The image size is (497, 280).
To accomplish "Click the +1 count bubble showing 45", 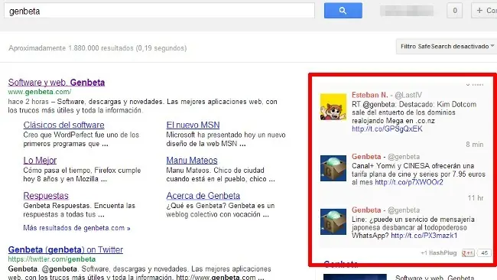I will pyautogui.click(x=484, y=253).
